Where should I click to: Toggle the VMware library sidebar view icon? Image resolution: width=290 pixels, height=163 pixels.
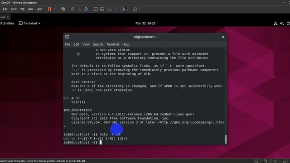(96, 9)
